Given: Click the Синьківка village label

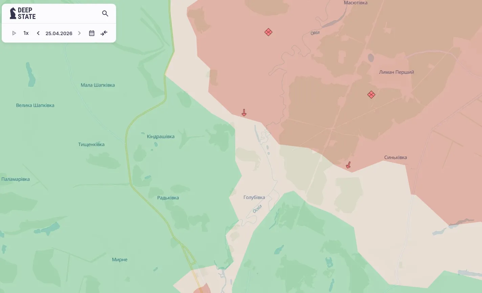Looking at the screenshot, I should click(x=396, y=157).
